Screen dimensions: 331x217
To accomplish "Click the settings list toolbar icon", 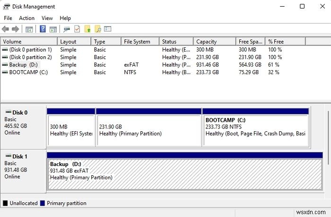I will click(x=108, y=29).
